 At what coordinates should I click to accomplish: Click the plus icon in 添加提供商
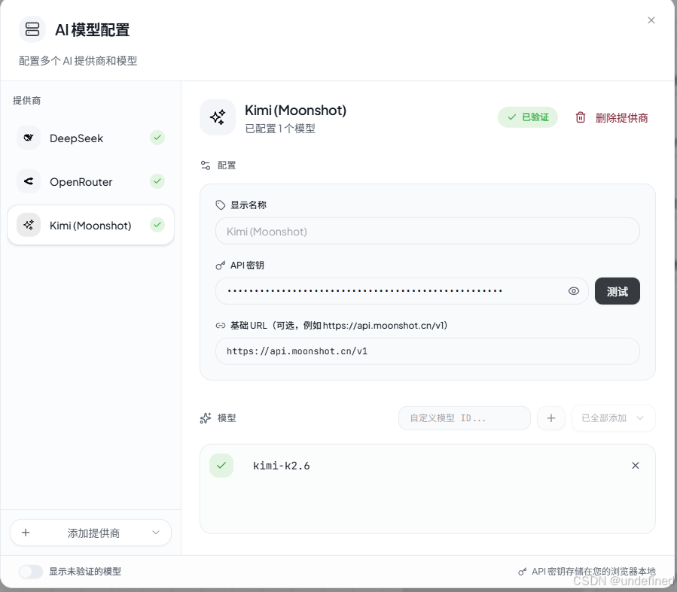coord(26,533)
